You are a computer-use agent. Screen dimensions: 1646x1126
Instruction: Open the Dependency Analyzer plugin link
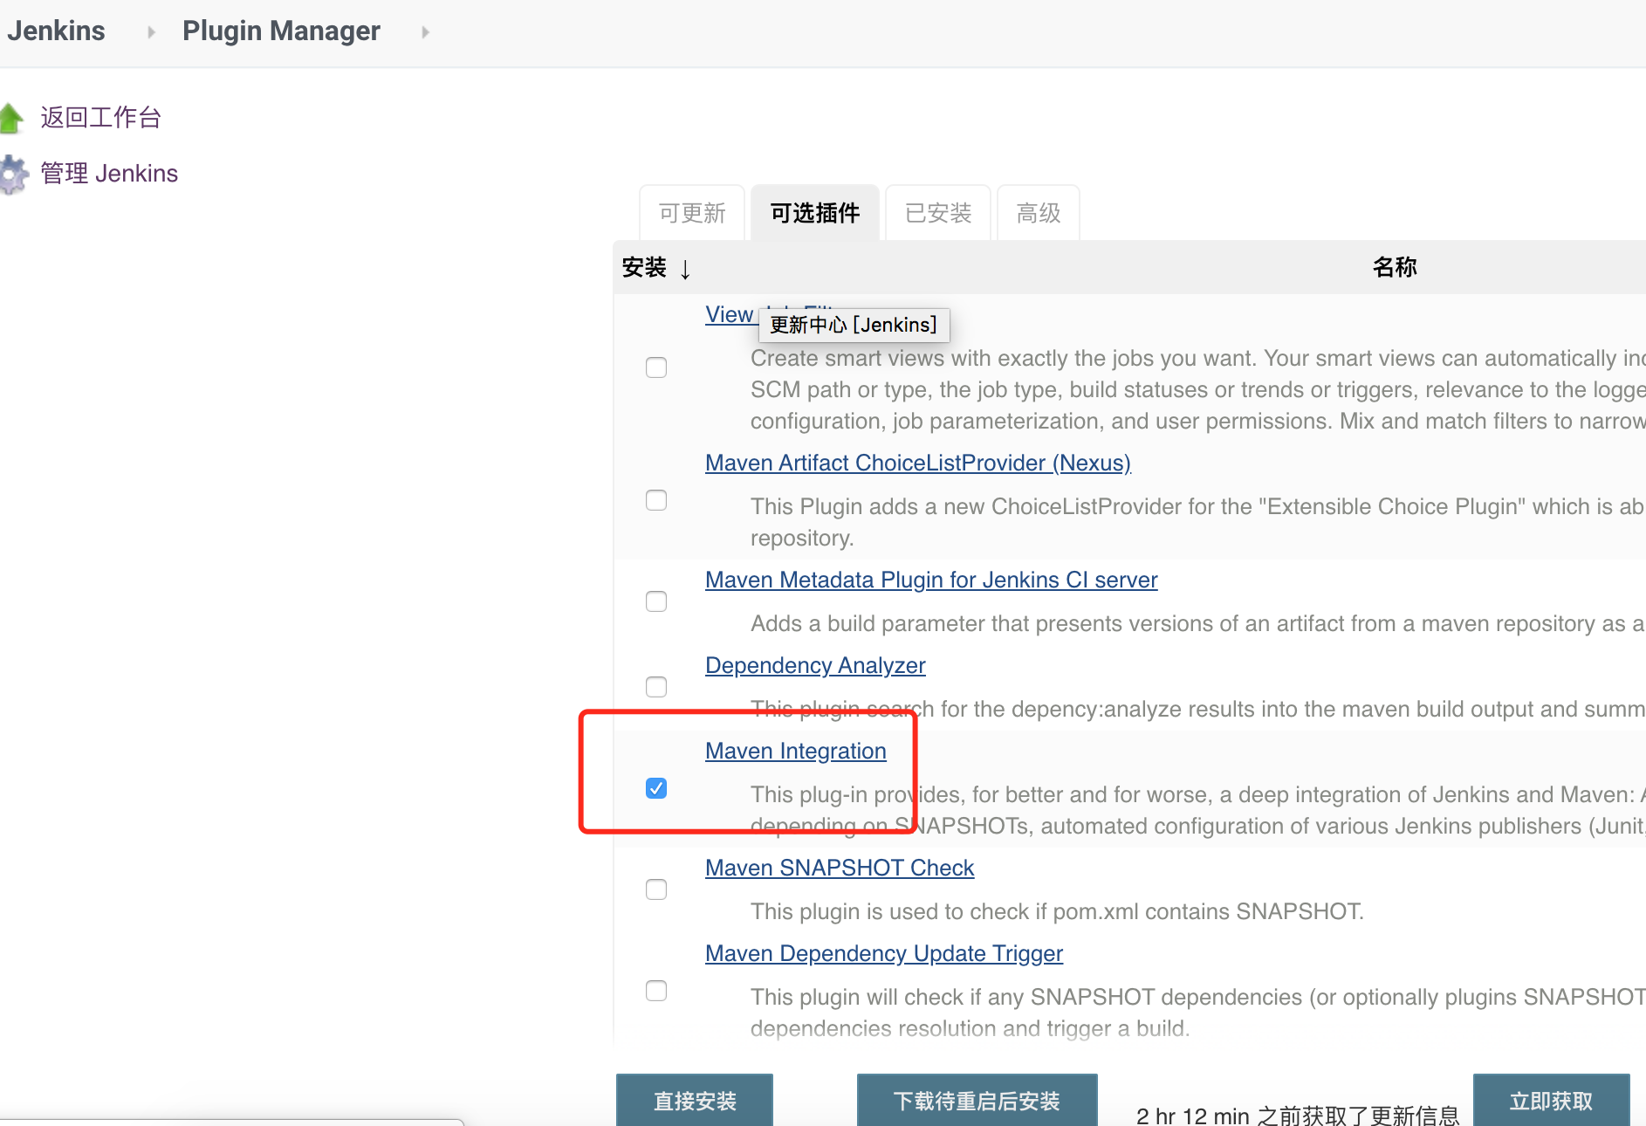pos(815,665)
